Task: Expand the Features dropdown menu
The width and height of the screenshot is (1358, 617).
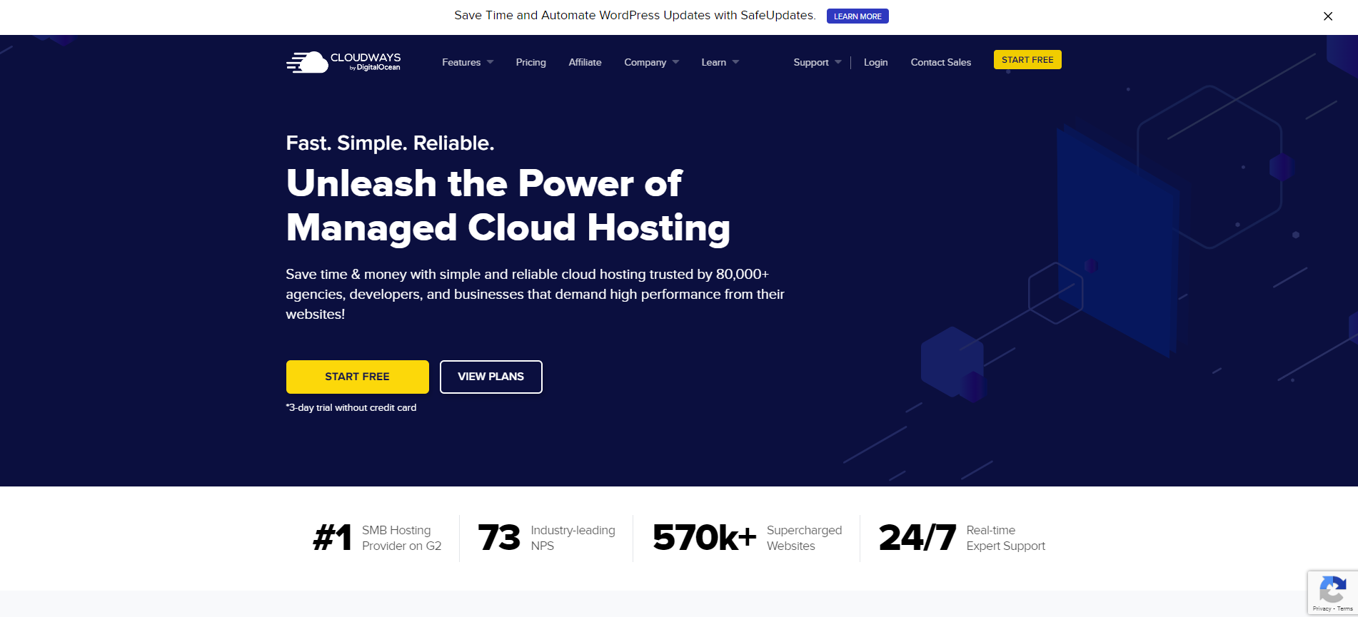Action: [x=468, y=62]
